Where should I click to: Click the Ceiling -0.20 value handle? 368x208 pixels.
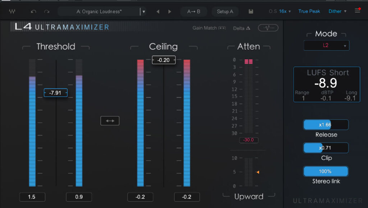[164, 60]
